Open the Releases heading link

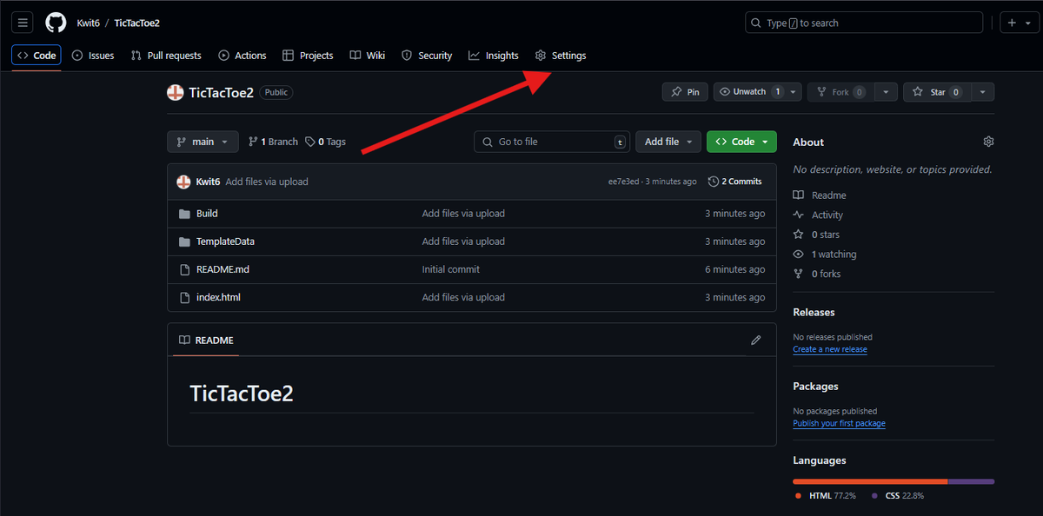(x=814, y=312)
